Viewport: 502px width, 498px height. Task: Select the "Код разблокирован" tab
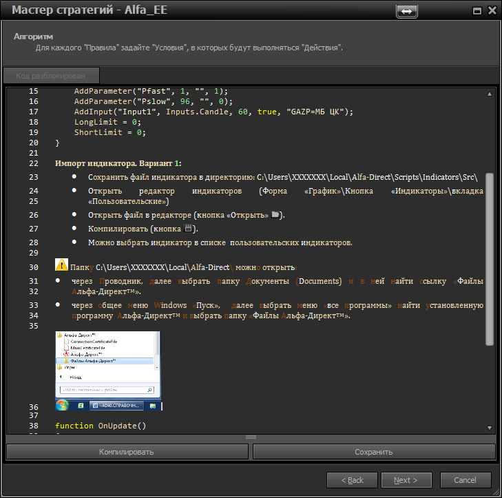pyautogui.click(x=51, y=75)
